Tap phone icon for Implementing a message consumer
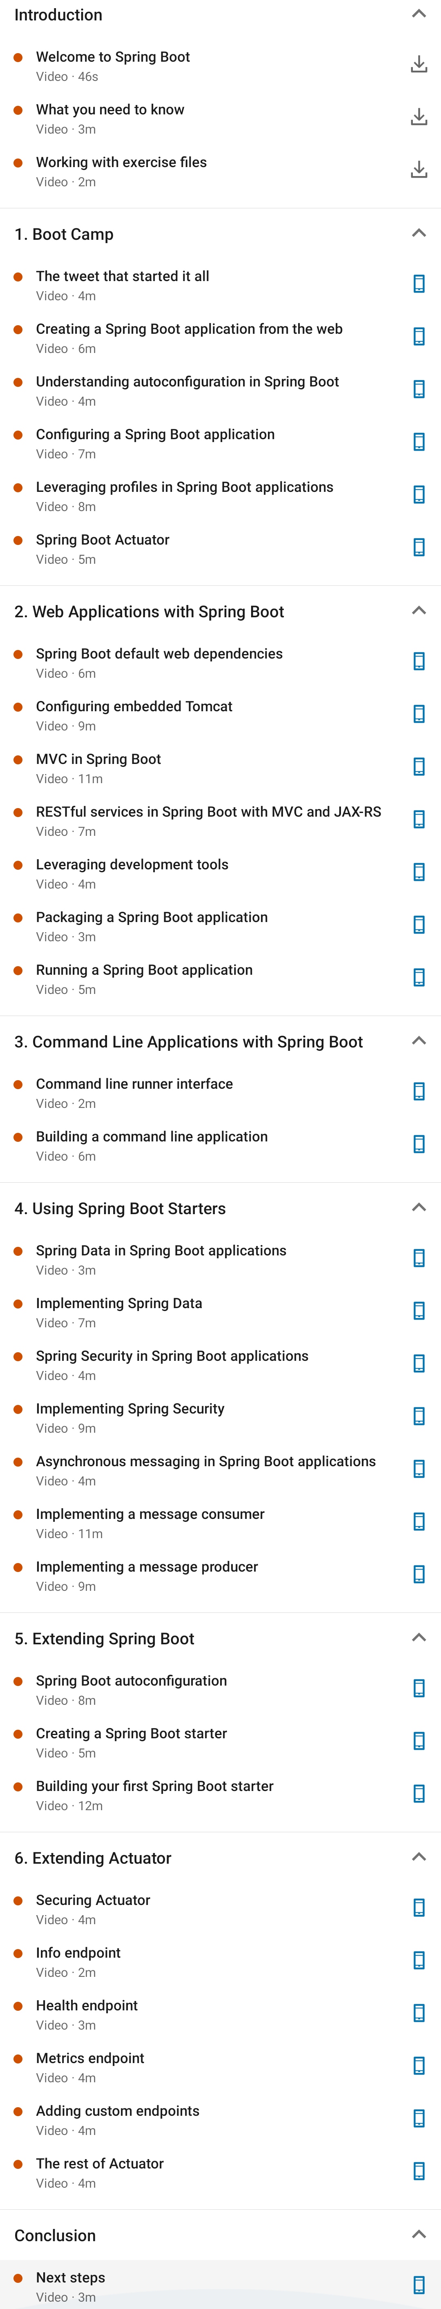Screen dimensions: 441x2309 point(419,1522)
